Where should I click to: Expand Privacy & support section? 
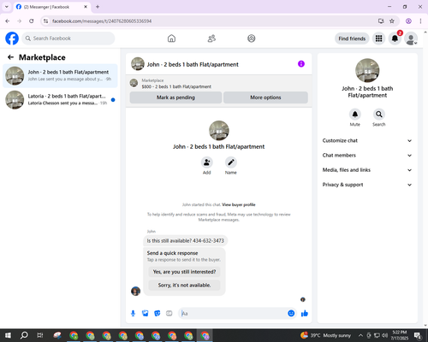coord(367,185)
